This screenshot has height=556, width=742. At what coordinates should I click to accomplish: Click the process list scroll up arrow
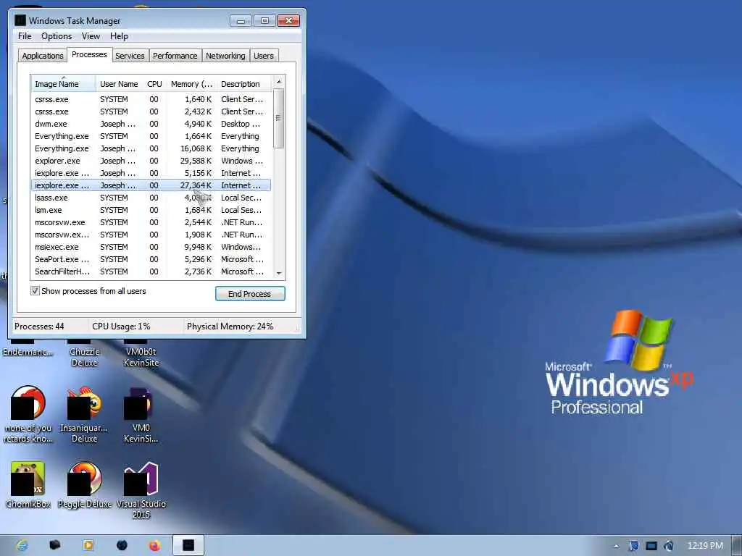[x=279, y=81]
